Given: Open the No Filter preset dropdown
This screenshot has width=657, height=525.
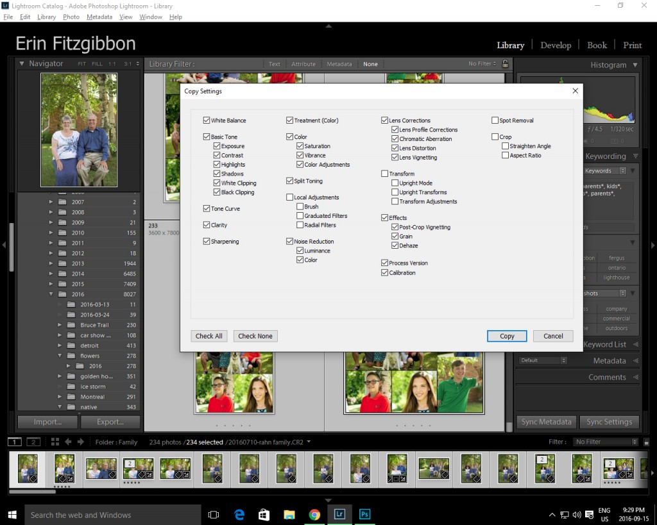Looking at the screenshot, I should pos(482,63).
